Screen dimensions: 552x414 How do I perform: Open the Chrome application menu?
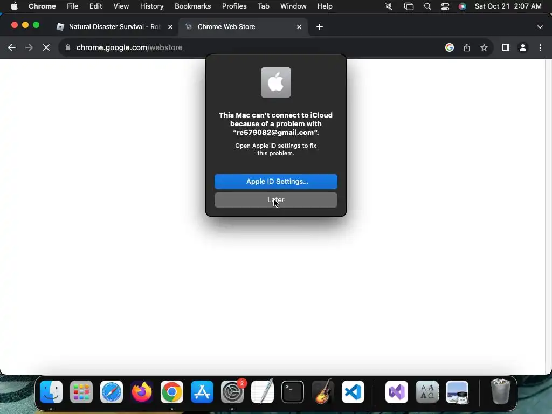42,6
